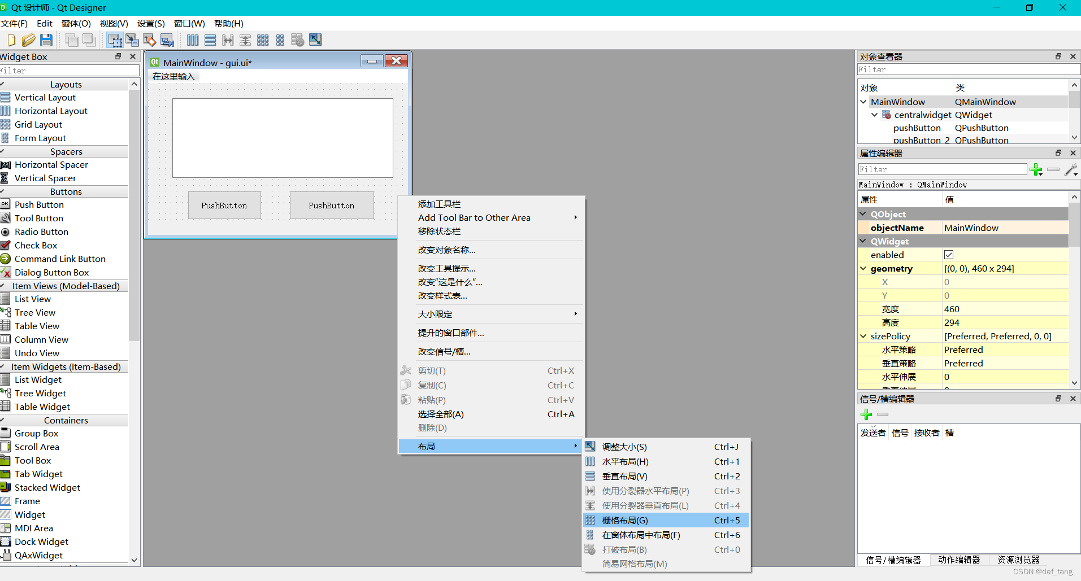Open property editor configure wrench icon
Screen dimensions: 1081x581
[x=1071, y=169]
